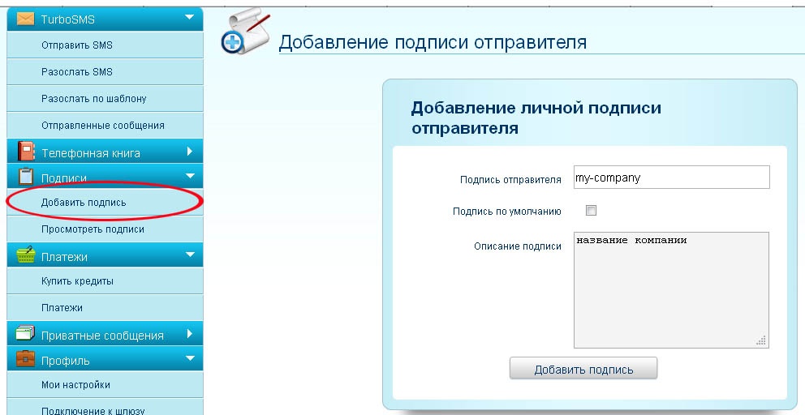Enable the 'Подпись по умолчанию' checkbox
The height and width of the screenshot is (415, 805).
(591, 211)
